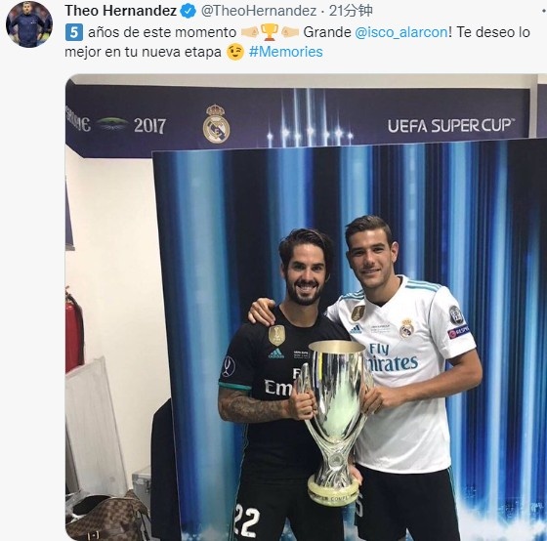The width and height of the screenshot is (547, 541).
Task: Click the 2017 text on the banner
Action: (149, 126)
